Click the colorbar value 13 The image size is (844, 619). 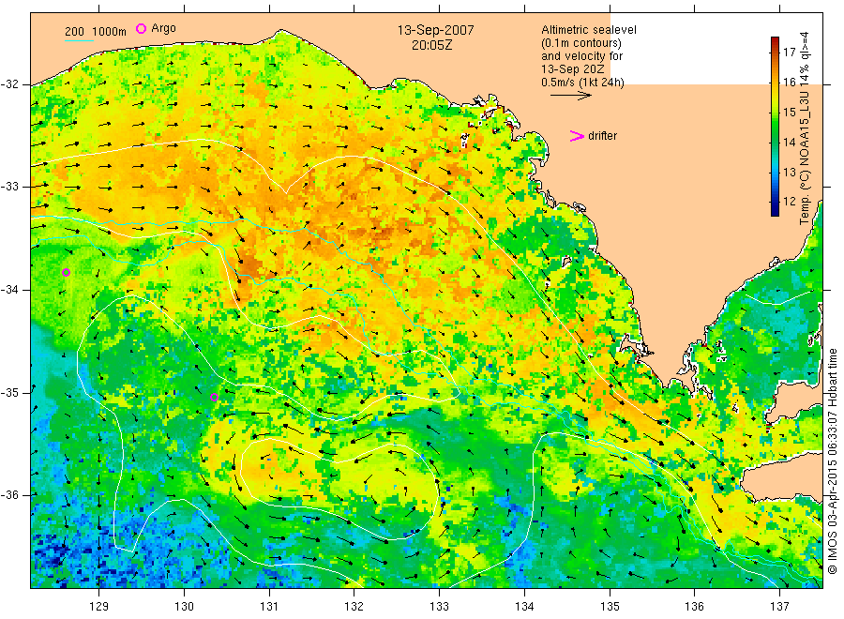pos(789,173)
